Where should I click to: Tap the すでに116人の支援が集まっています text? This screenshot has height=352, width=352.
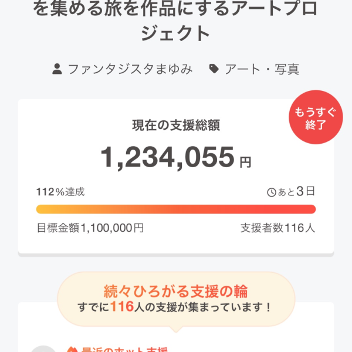176,306
